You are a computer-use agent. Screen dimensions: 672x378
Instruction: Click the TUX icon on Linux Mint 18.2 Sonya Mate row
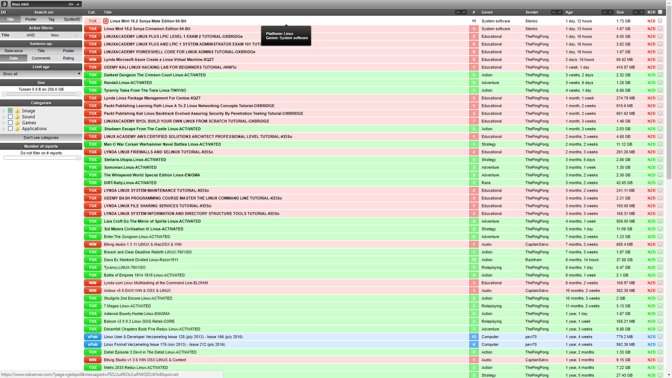click(x=92, y=21)
